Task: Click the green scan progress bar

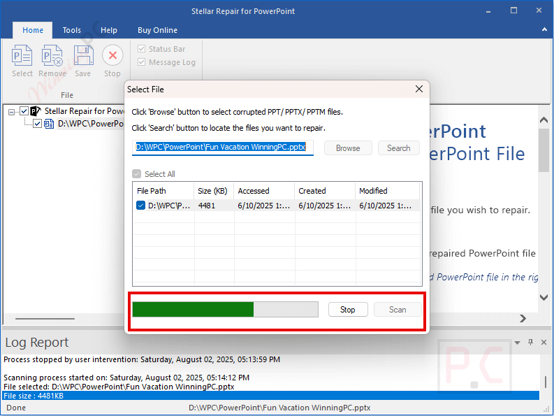Action: [225, 310]
